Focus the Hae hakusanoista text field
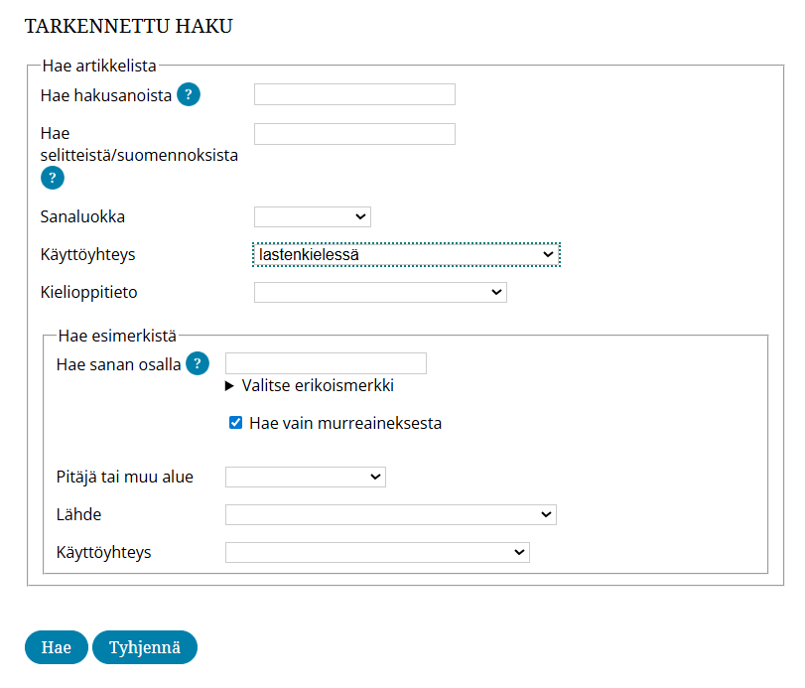This screenshot has width=805, height=688. pyautogui.click(x=354, y=94)
